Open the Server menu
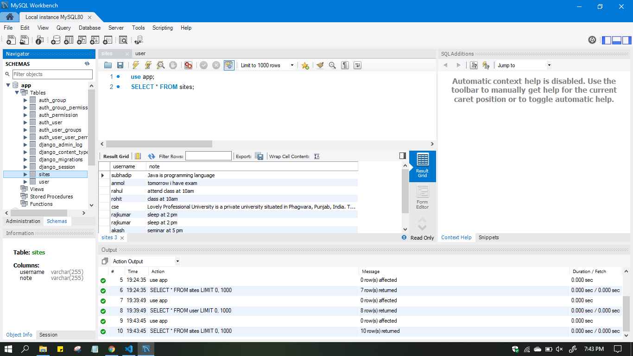Image resolution: width=633 pixels, height=356 pixels. coord(116,28)
